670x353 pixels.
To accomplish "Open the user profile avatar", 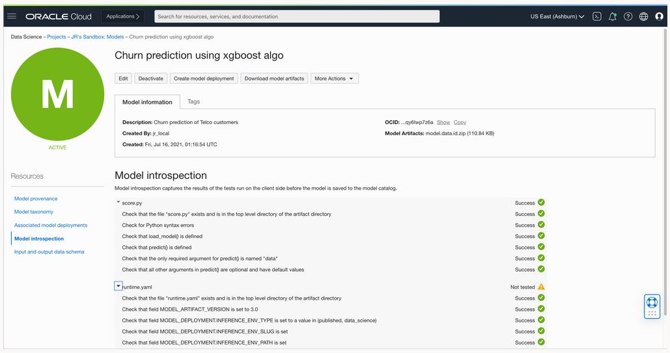I will (x=659, y=16).
